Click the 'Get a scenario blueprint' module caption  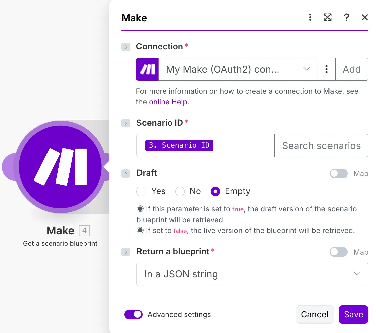pos(60,244)
